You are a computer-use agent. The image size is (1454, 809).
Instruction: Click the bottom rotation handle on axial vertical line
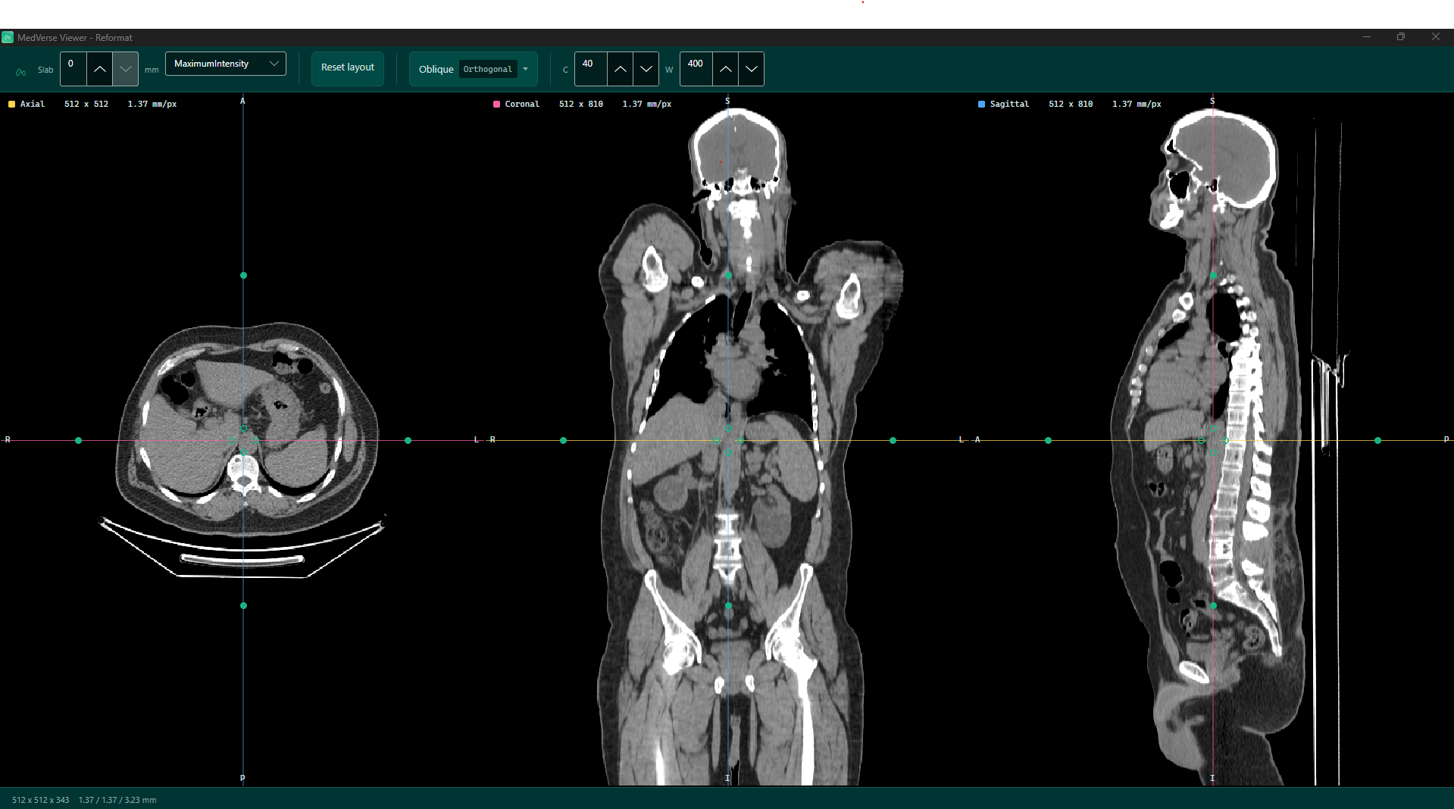tap(243, 606)
